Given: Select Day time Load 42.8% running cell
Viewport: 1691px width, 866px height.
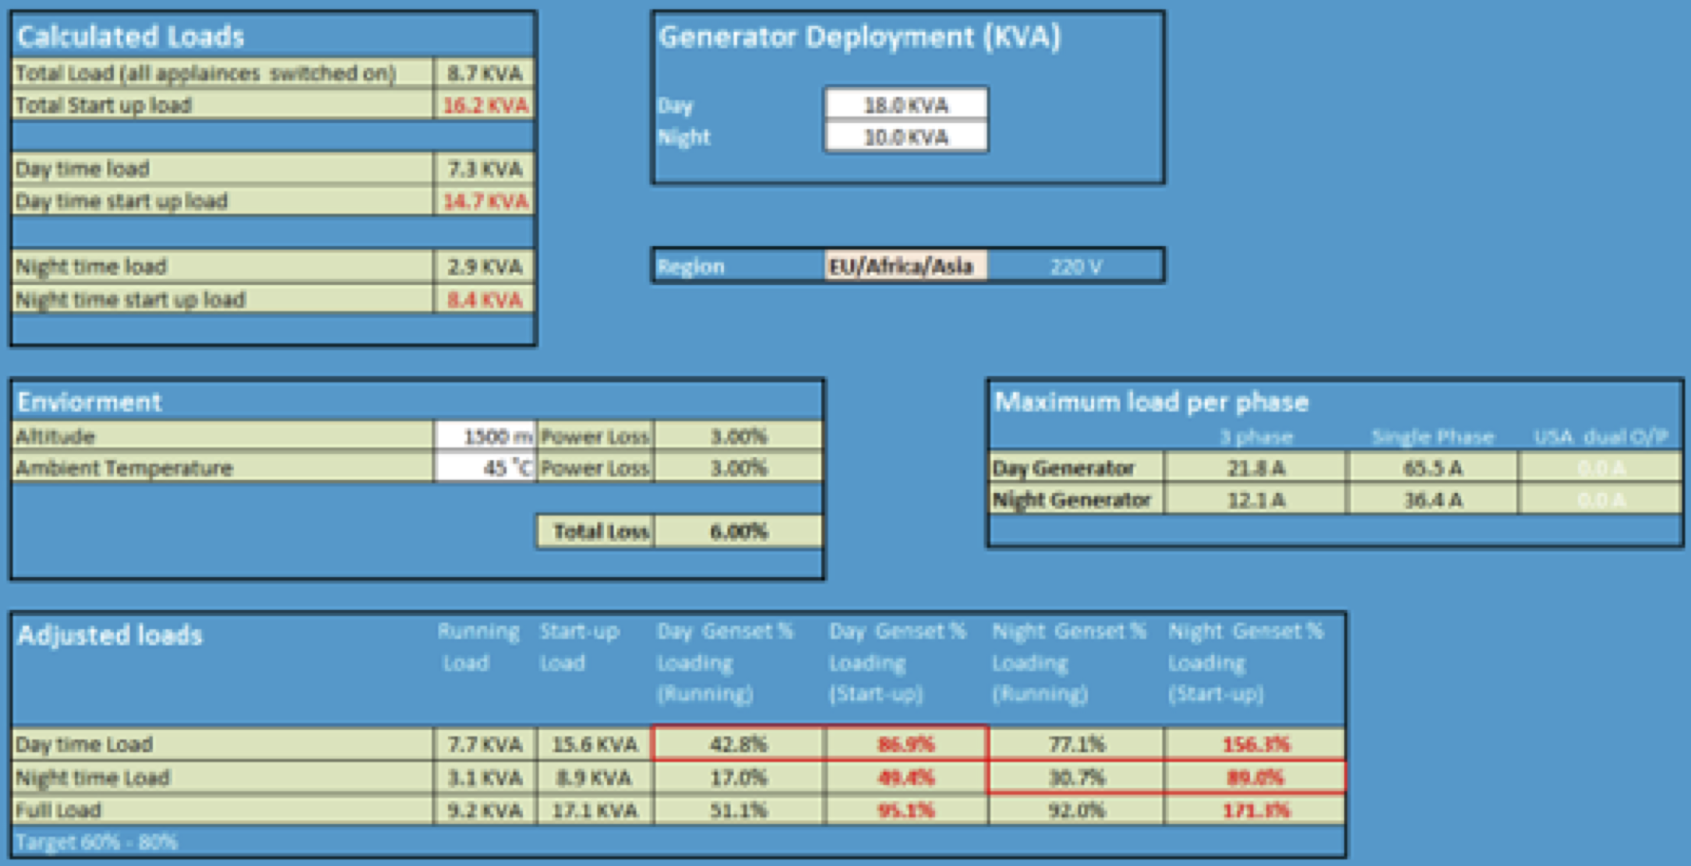Looking at the screenshot, I should (738, 745).
